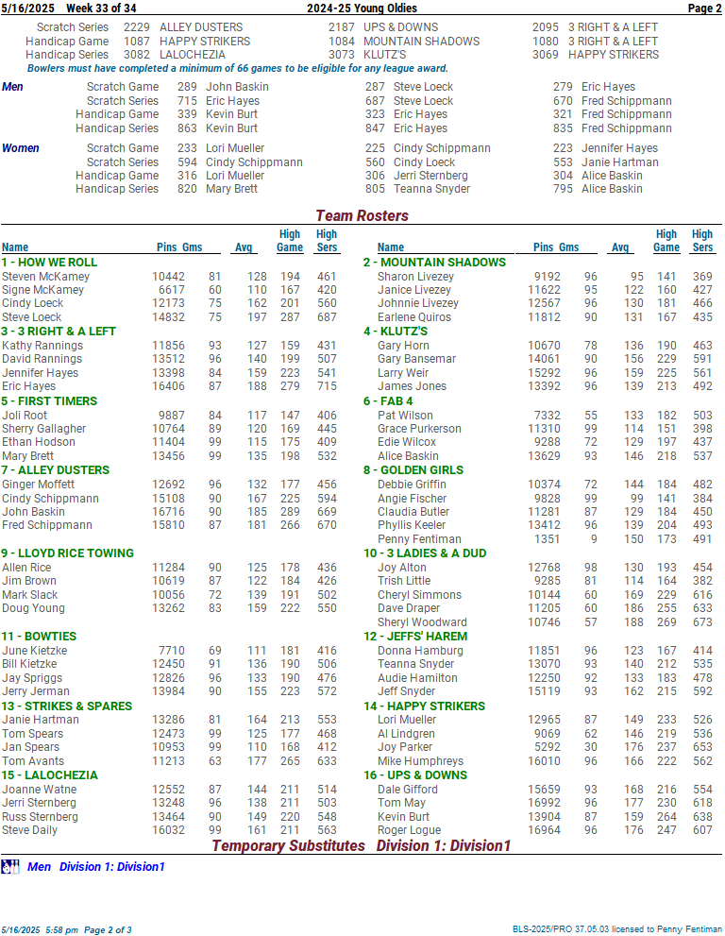Click 'Men Division 1: Division1' label

click(96, 867)
